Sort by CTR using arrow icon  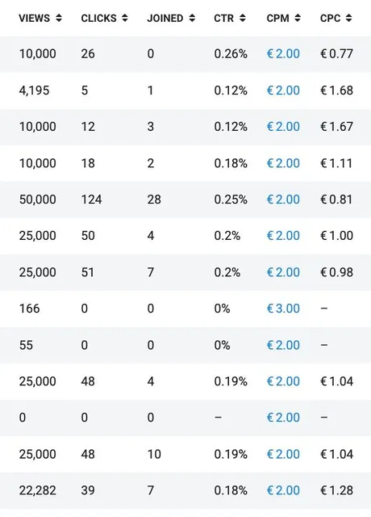[243, 18]
